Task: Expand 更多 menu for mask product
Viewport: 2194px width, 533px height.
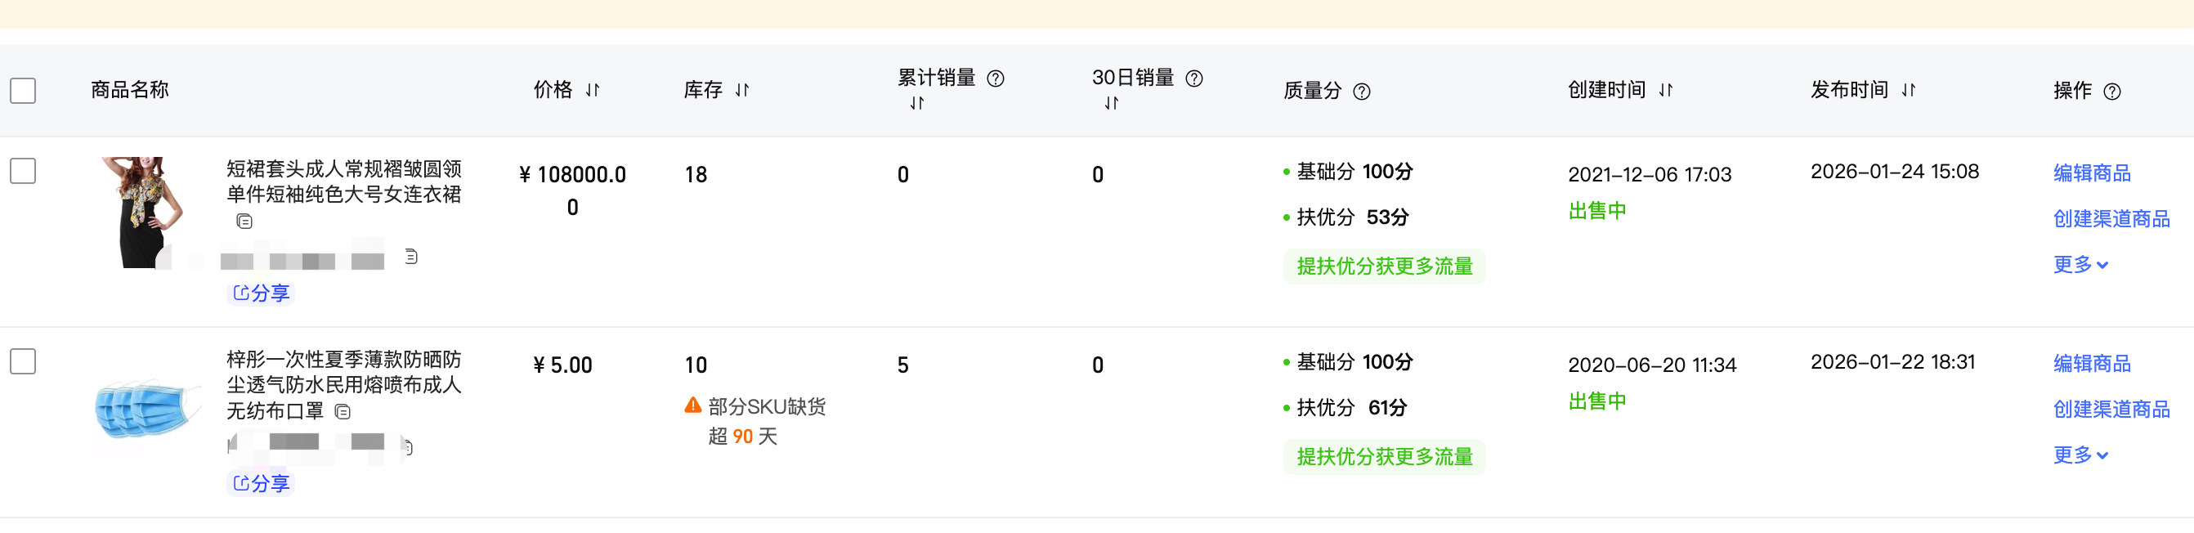Action: (2080, 455)
